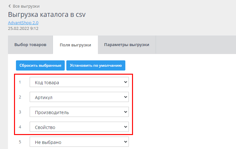The image size is (236, 149).
Task: Switch to the Выбор товаров tab
Action: tap(30, 44)
